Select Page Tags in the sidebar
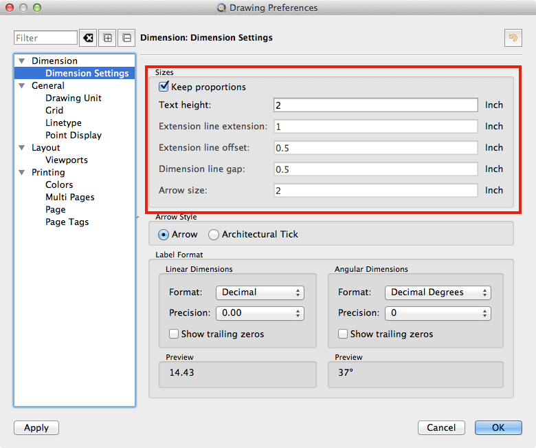Image resolution: width=536 pixels, height=448 pixels. tap(67, 222)
